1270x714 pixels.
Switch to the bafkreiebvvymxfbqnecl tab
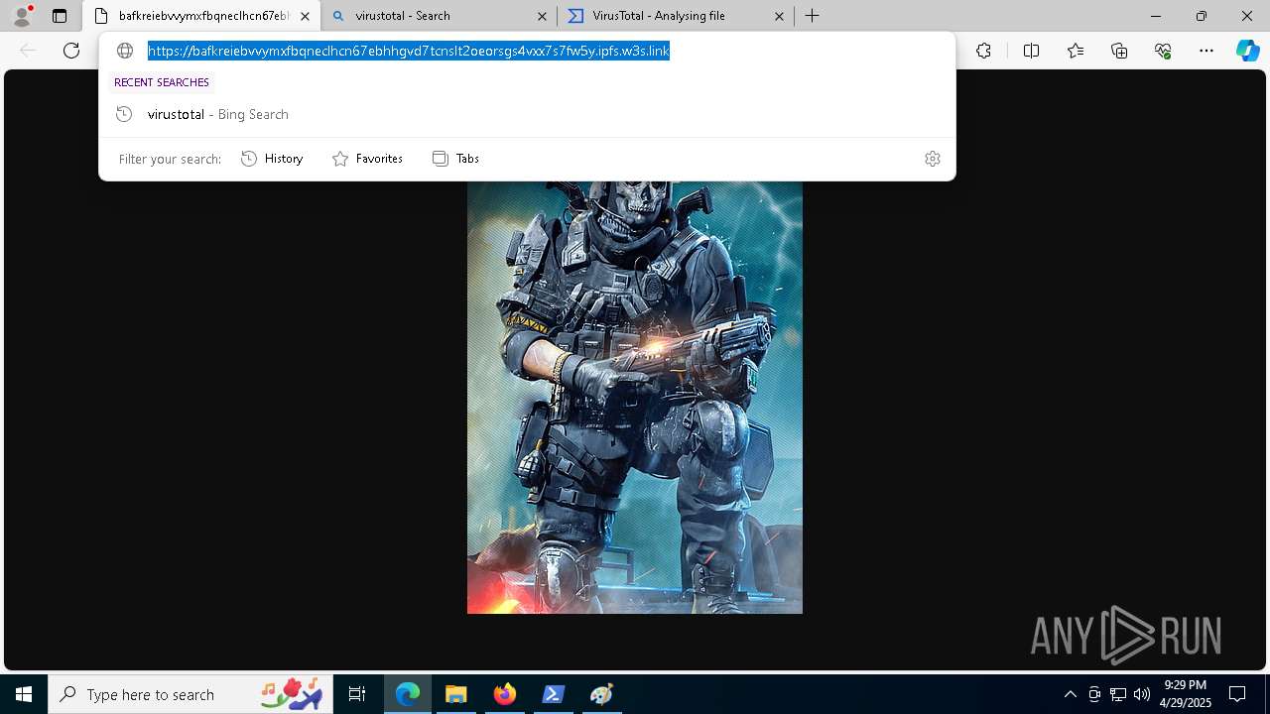click(201, 16)
